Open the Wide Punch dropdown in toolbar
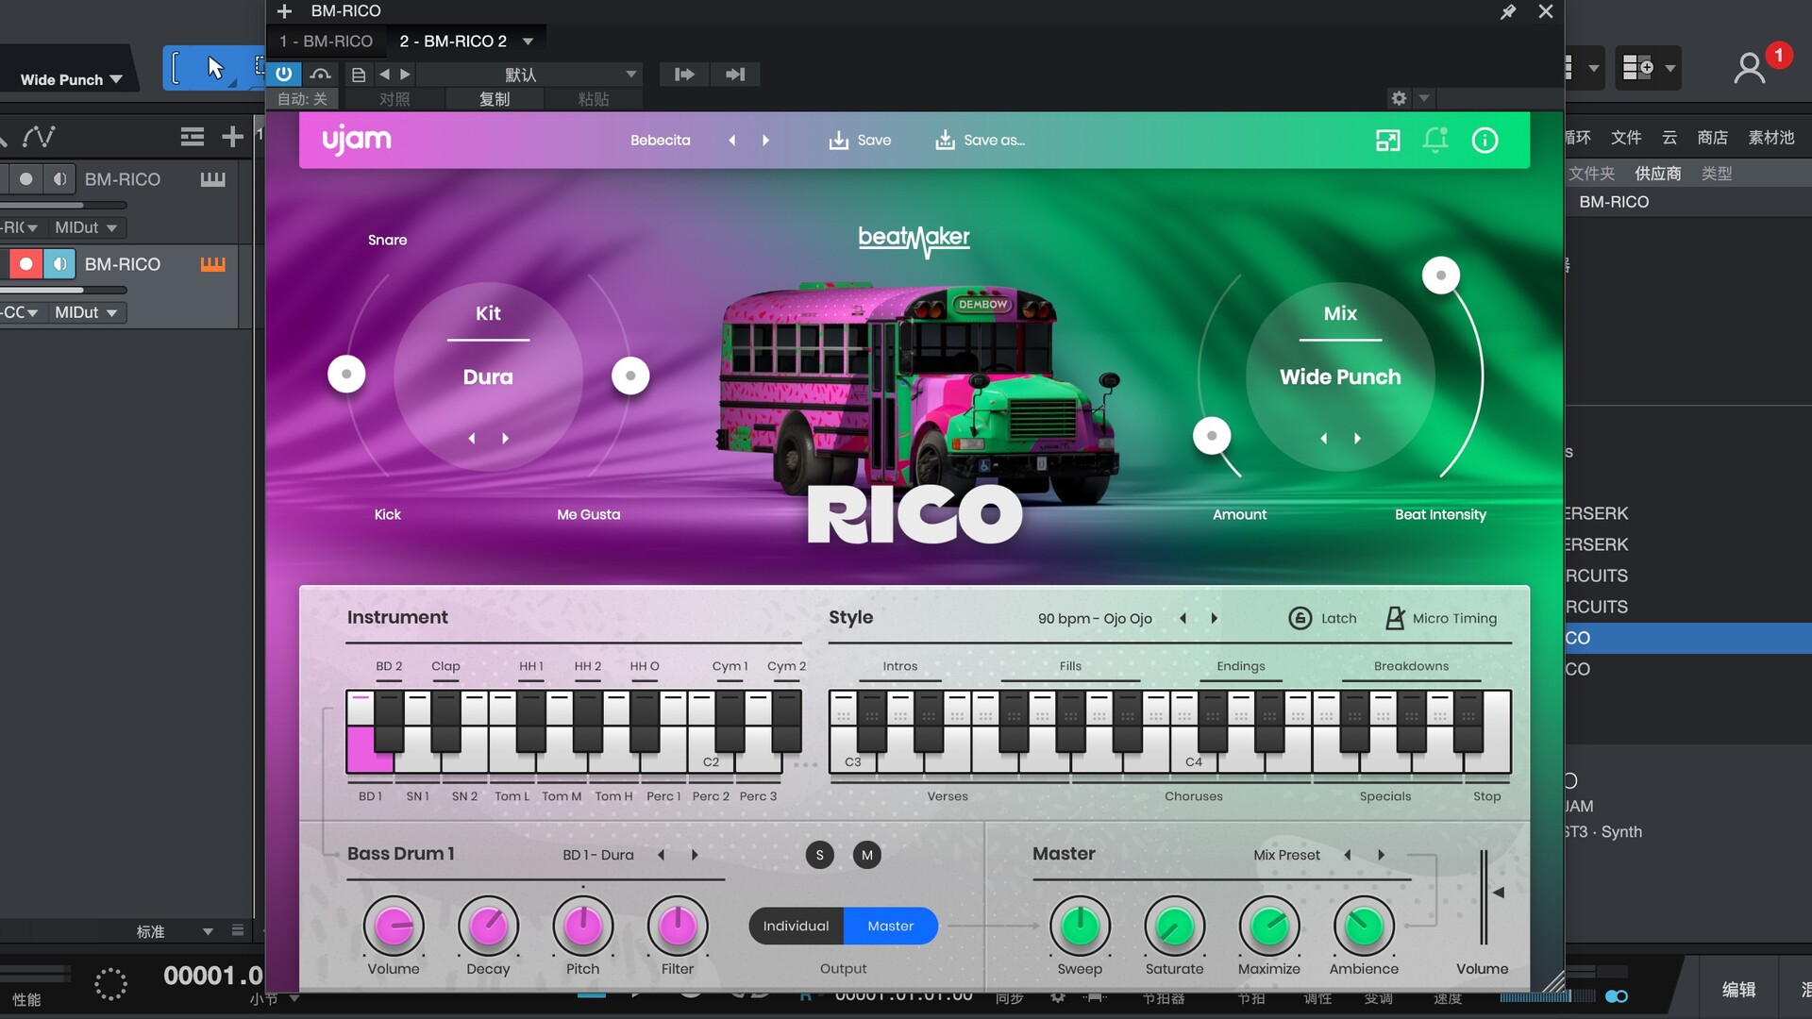 [72, 79]
